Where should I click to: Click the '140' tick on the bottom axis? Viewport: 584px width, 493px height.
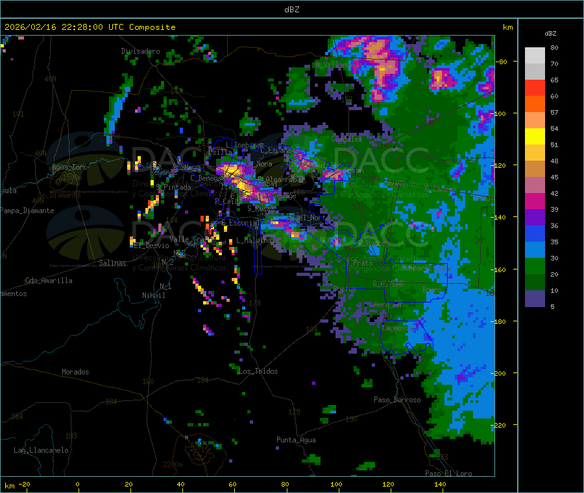440,484
